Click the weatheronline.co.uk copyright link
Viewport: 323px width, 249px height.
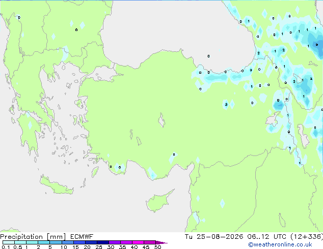pos(280,244)
